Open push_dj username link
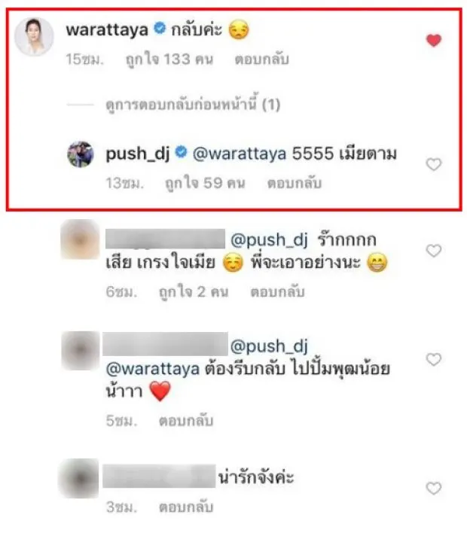This screenshot has width=467, height=533. [138, 154]
